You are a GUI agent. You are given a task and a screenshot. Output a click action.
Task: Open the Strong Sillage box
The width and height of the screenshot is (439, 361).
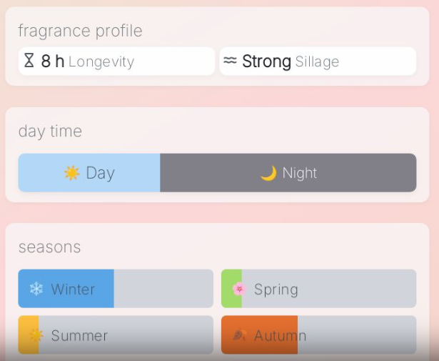pos(318,61)
